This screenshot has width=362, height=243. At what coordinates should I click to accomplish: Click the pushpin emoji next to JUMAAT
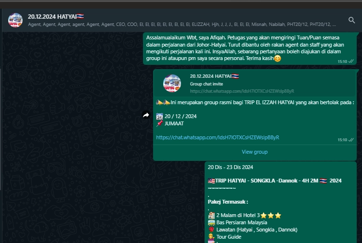[159, 124]
